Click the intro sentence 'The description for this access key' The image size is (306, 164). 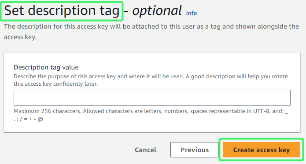56,26
